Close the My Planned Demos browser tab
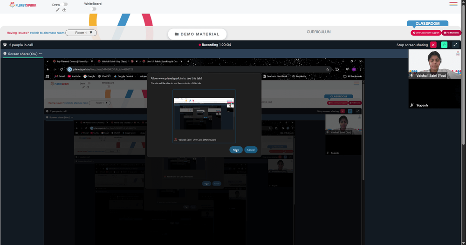The image size is (466, 245). click(92, 61)
